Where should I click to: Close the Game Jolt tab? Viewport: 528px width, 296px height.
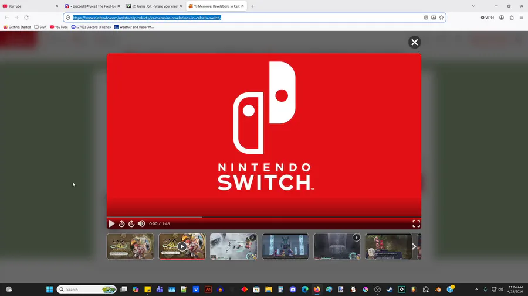(181, 6)
